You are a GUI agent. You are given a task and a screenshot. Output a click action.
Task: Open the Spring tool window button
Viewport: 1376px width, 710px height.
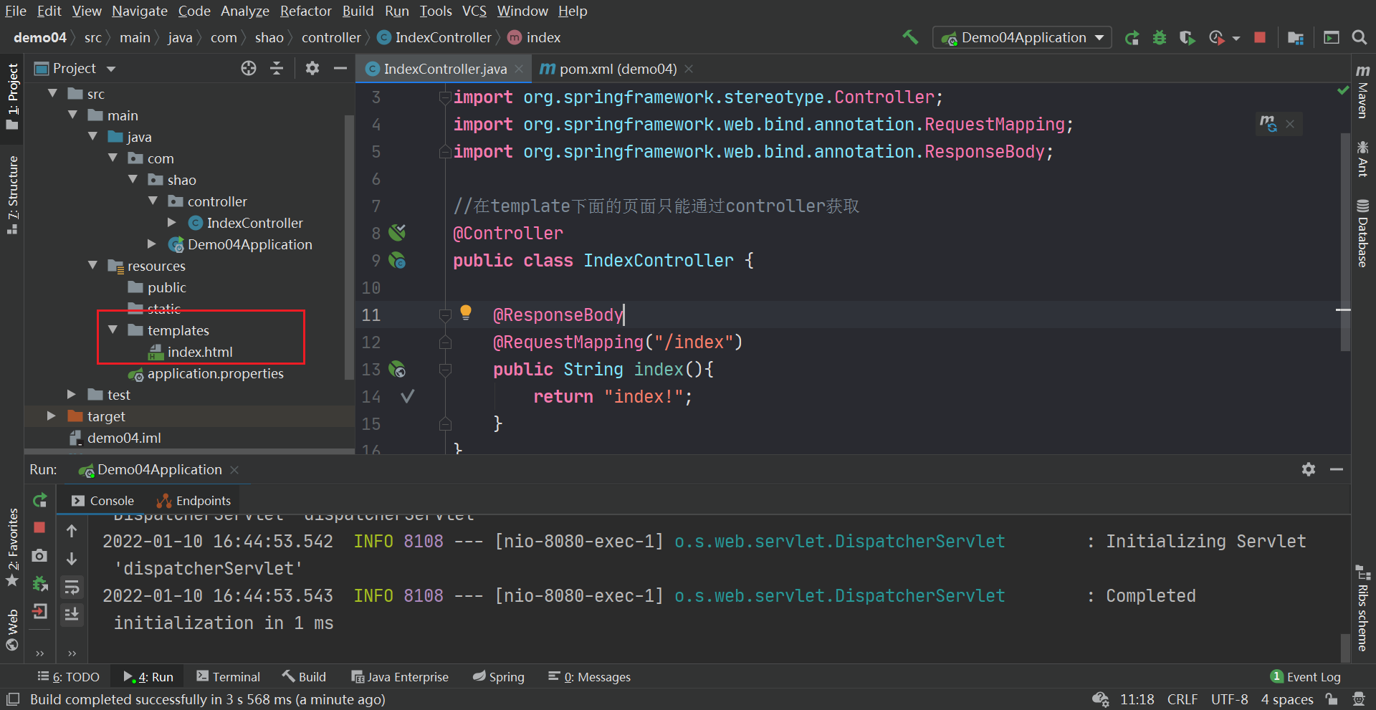[499, 677]
